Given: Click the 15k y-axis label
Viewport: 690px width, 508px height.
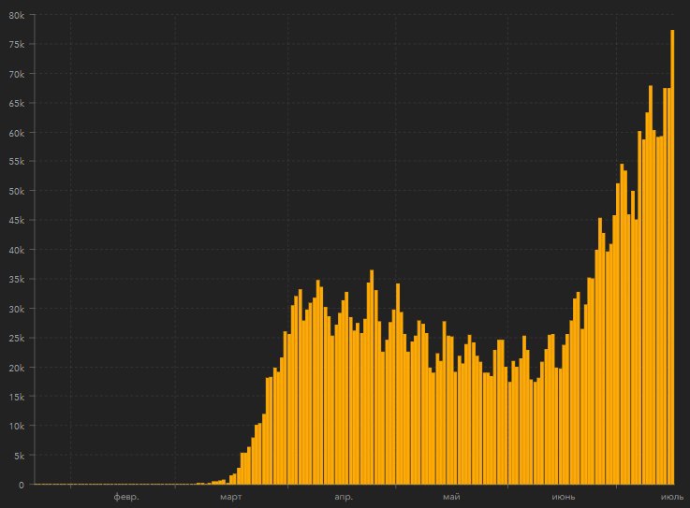Looking at the screenshot, I should click(16, 397).
